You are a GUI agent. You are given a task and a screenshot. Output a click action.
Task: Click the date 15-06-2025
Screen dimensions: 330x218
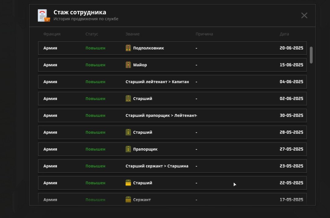[x=291, y=65]
